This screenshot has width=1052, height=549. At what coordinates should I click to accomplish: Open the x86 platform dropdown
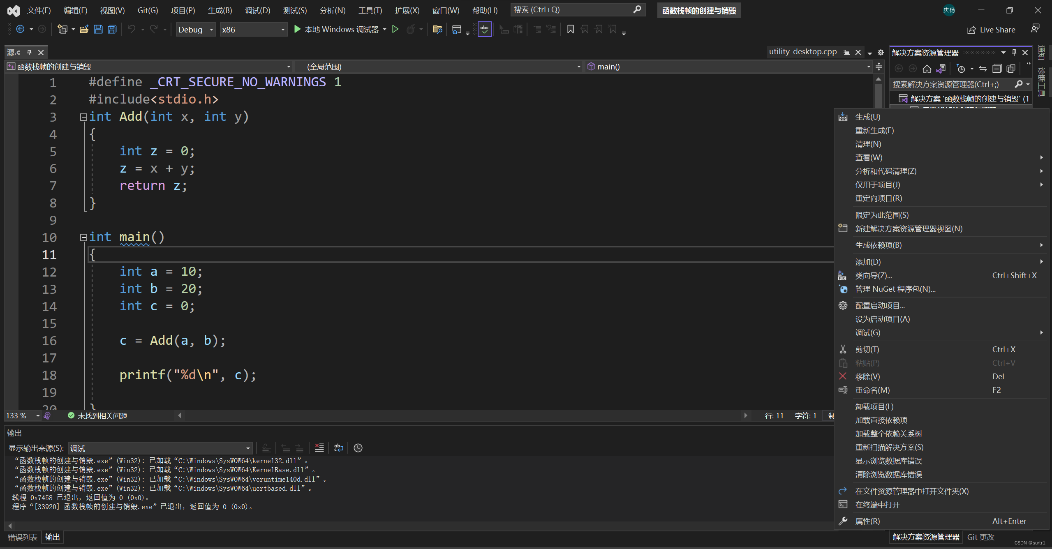(253, 30)
